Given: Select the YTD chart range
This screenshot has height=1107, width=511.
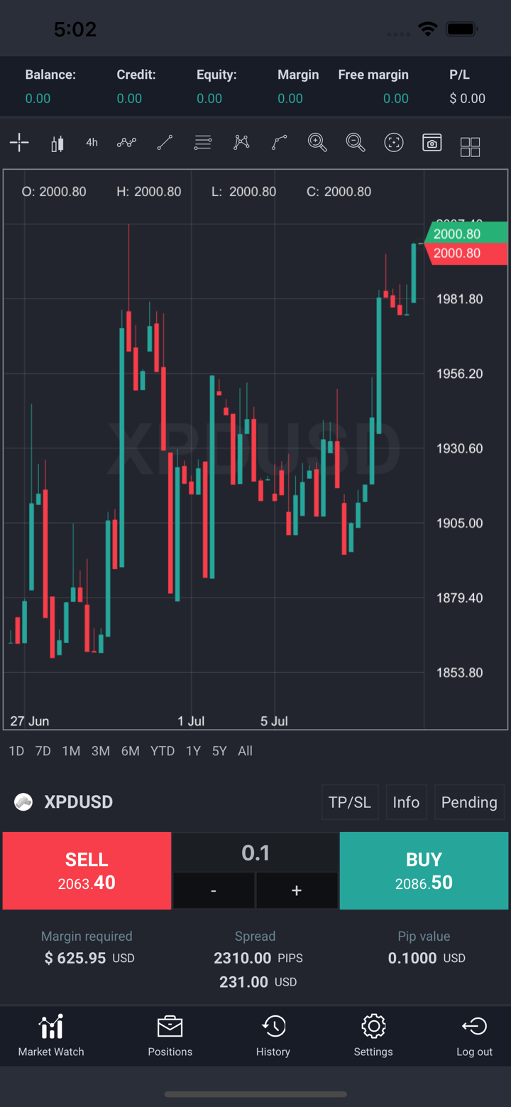Looking at the screenshot, I should click(163, 751).
